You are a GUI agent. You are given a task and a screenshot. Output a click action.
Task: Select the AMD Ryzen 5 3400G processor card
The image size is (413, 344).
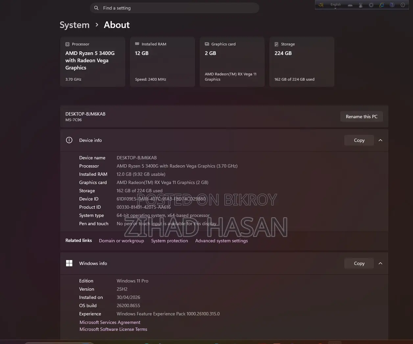(93, 62)
